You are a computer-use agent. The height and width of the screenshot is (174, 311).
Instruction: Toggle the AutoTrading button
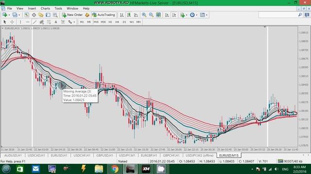tap(104, 15)
